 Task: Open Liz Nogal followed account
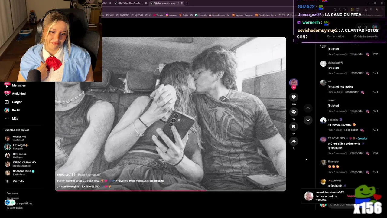16,147
